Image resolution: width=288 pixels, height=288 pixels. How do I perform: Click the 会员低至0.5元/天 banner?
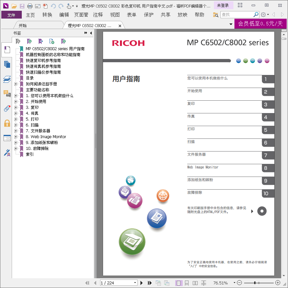260,23
